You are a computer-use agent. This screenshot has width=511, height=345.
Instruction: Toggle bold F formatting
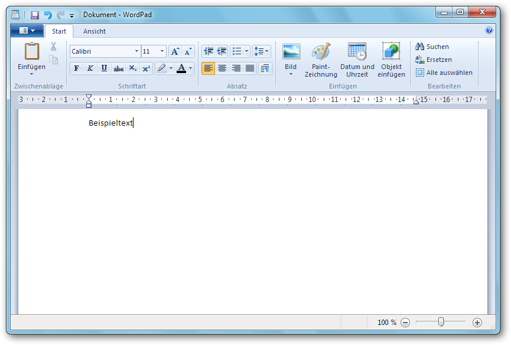76,68
